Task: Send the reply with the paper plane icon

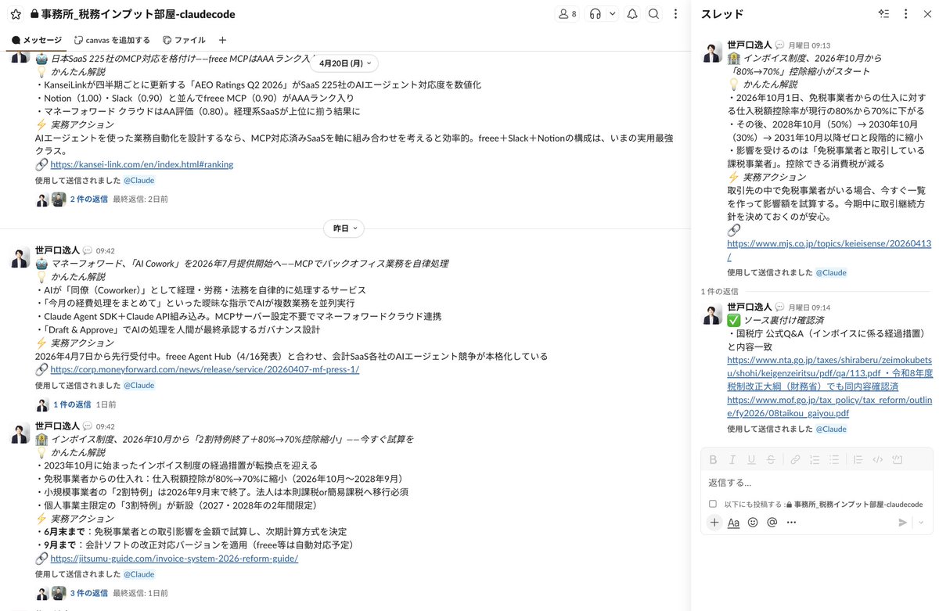Action: click(x=903, y=523)
